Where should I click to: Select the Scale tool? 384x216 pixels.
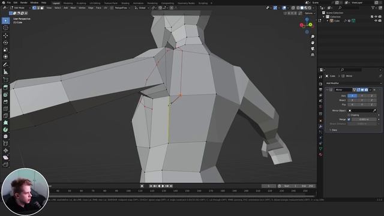5,50
